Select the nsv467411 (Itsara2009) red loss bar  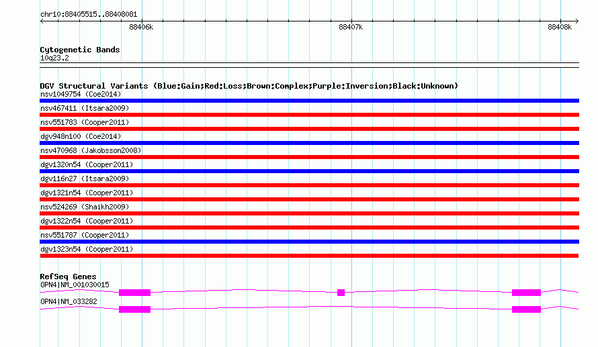click(309, 115)
